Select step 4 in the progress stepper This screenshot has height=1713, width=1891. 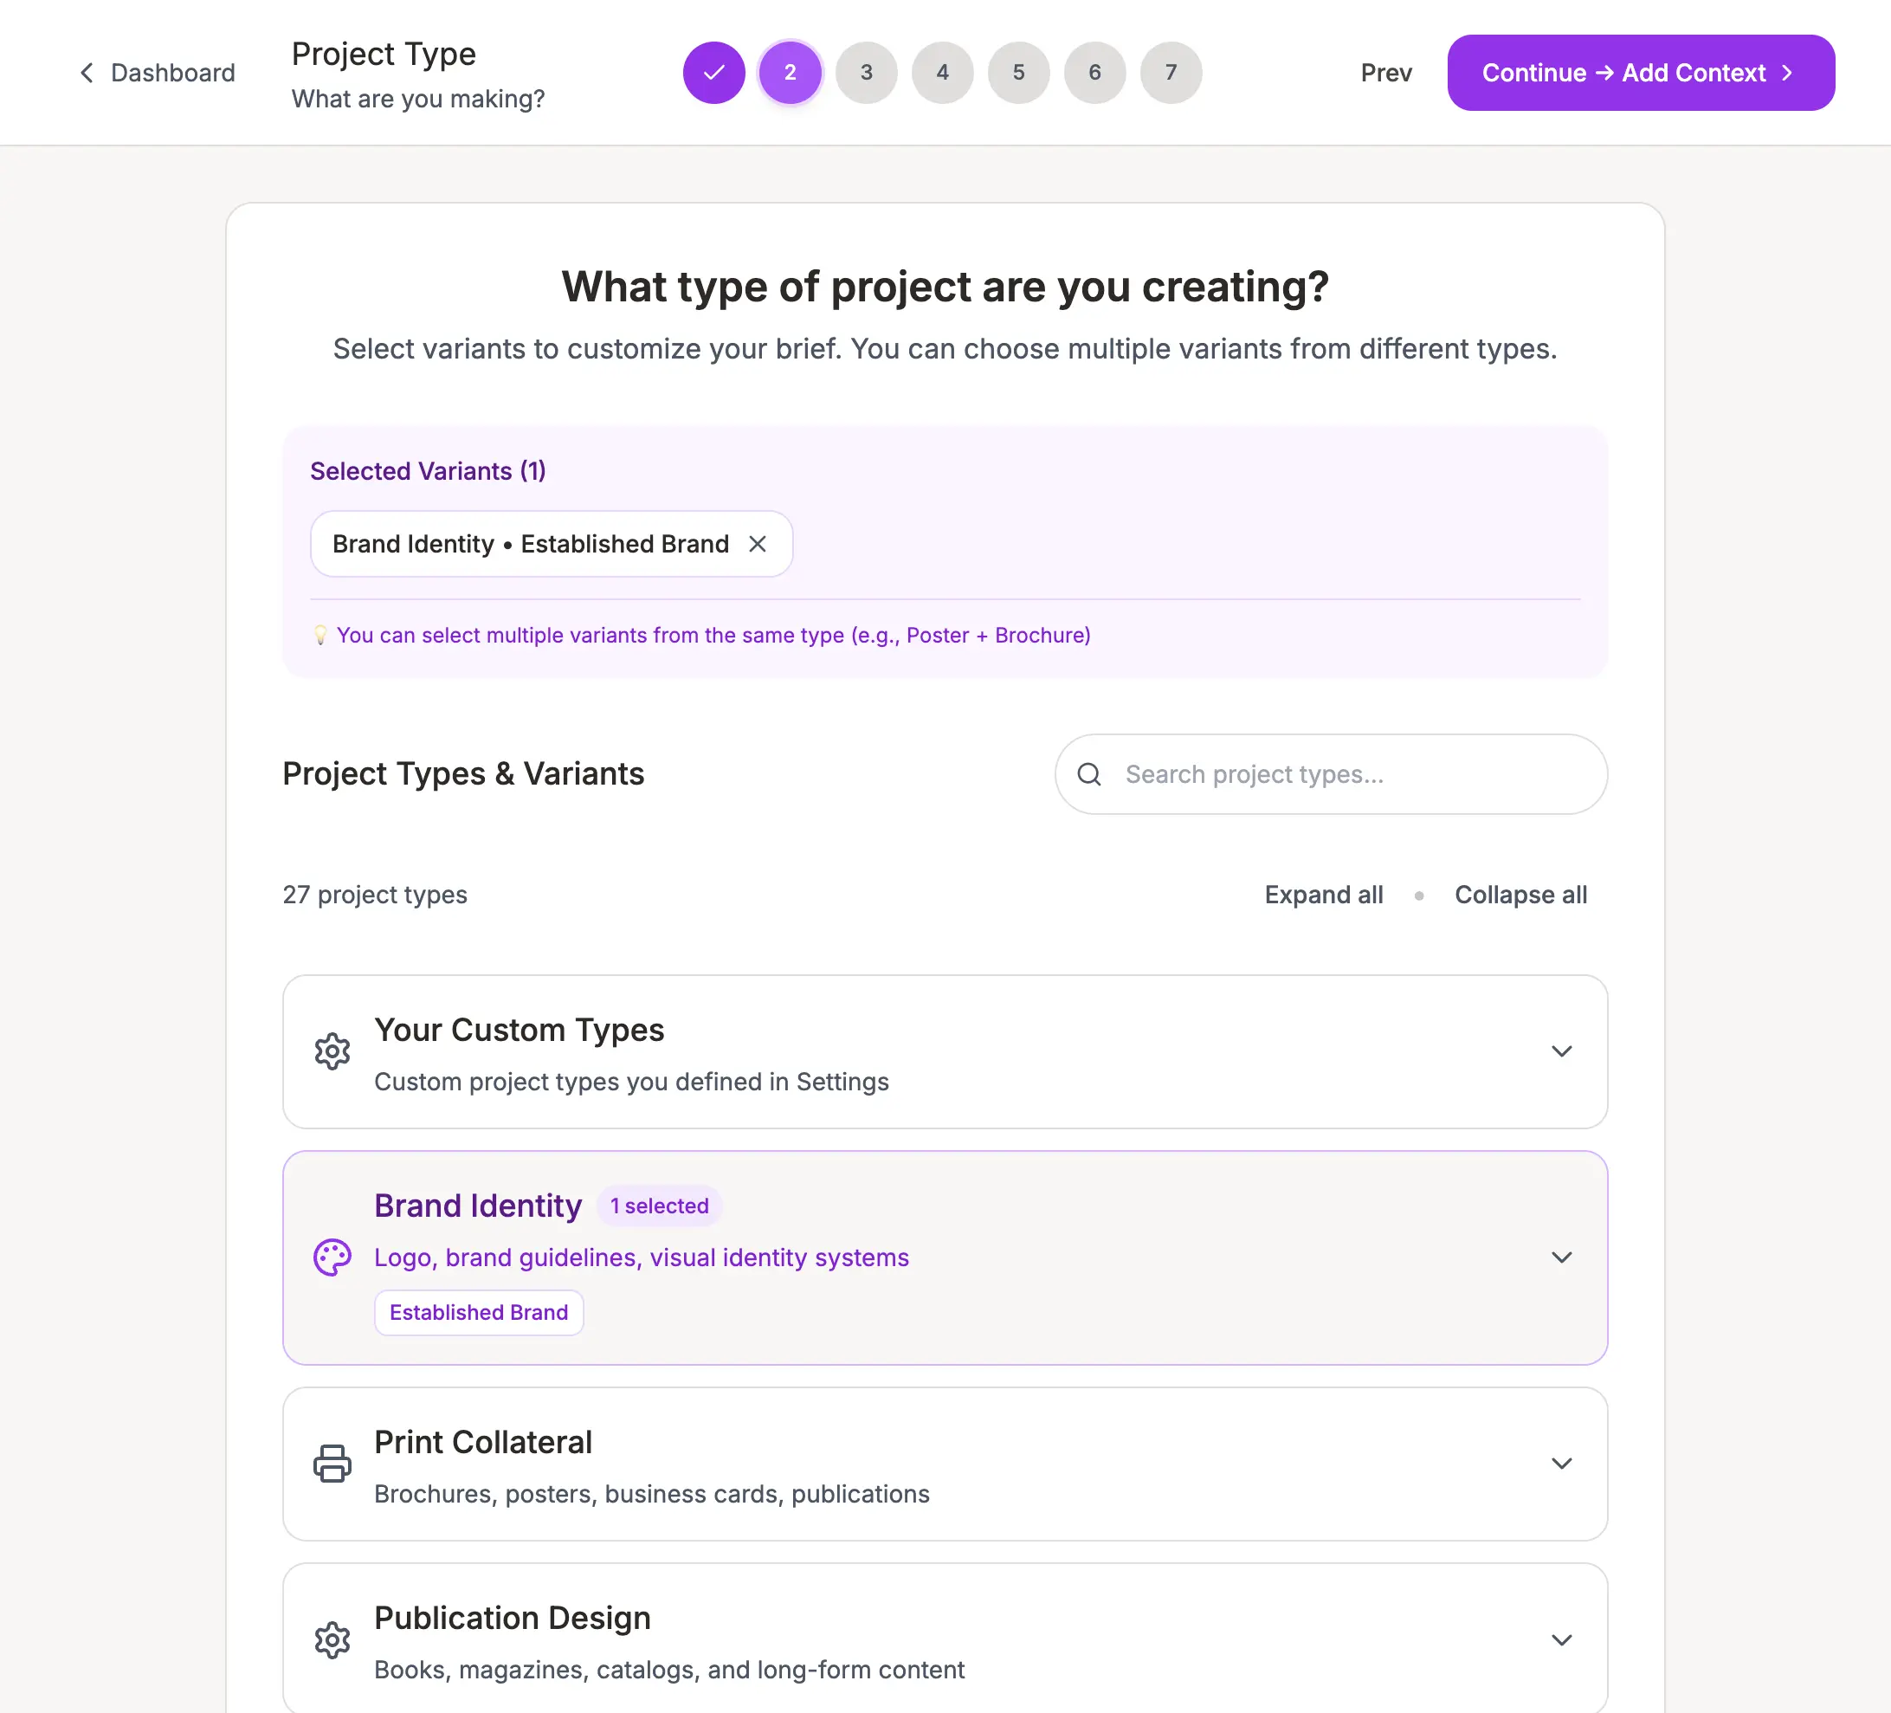tap(943, 72)
